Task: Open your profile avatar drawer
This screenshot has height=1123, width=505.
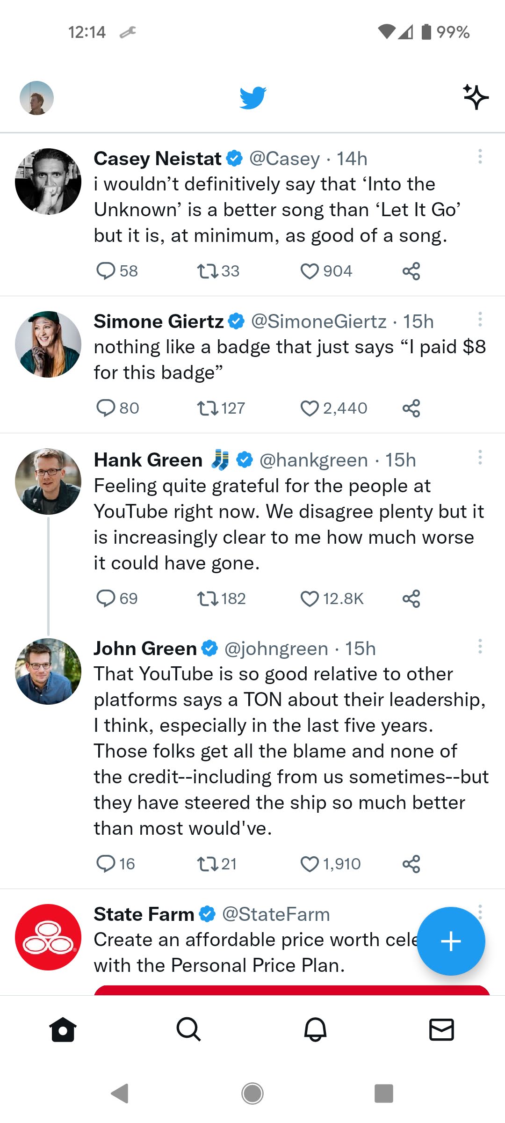Action: point(36,98)
